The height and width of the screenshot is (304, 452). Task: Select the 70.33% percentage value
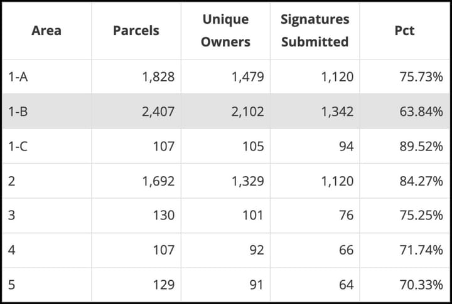[x=421, y=285]
